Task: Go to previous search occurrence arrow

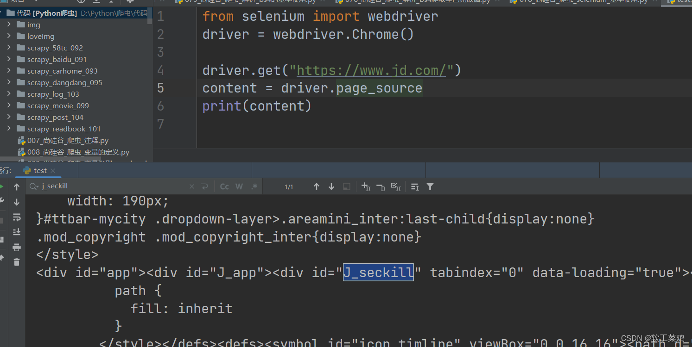Action: point(317,186)
